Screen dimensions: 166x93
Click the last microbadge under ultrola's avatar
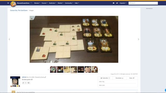tap(19, 86)
